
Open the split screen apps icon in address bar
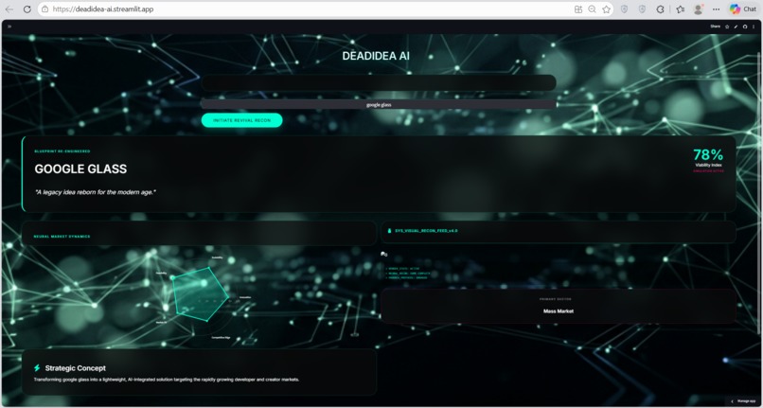[578, 9]
